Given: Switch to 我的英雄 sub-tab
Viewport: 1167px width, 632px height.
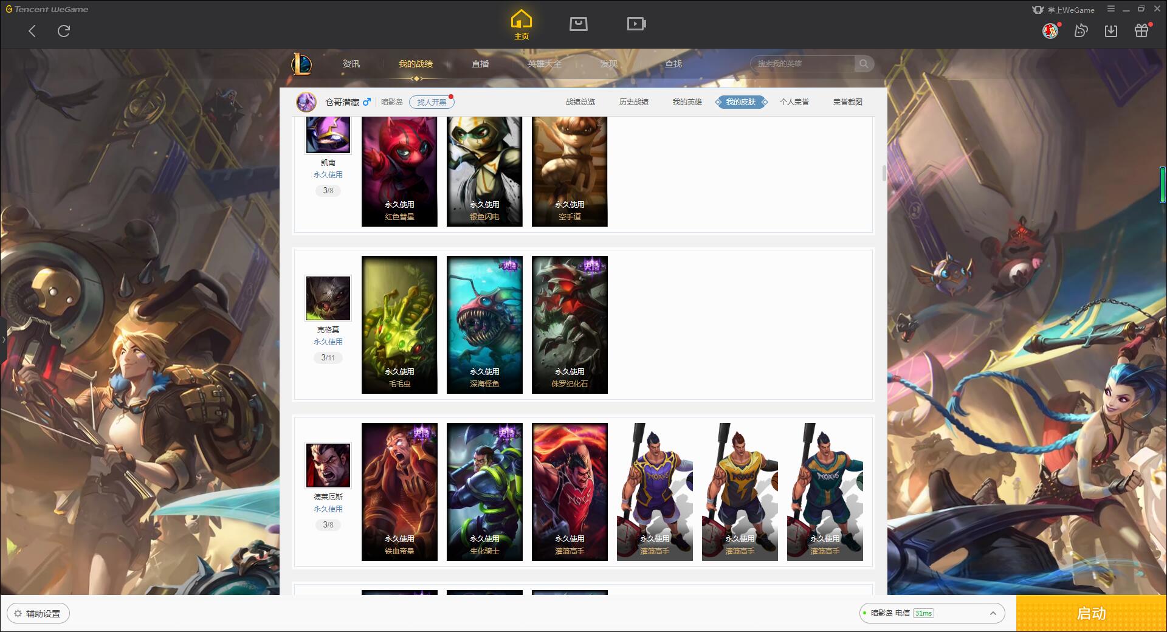Looking at the screenshot, I should click(687, 102).
